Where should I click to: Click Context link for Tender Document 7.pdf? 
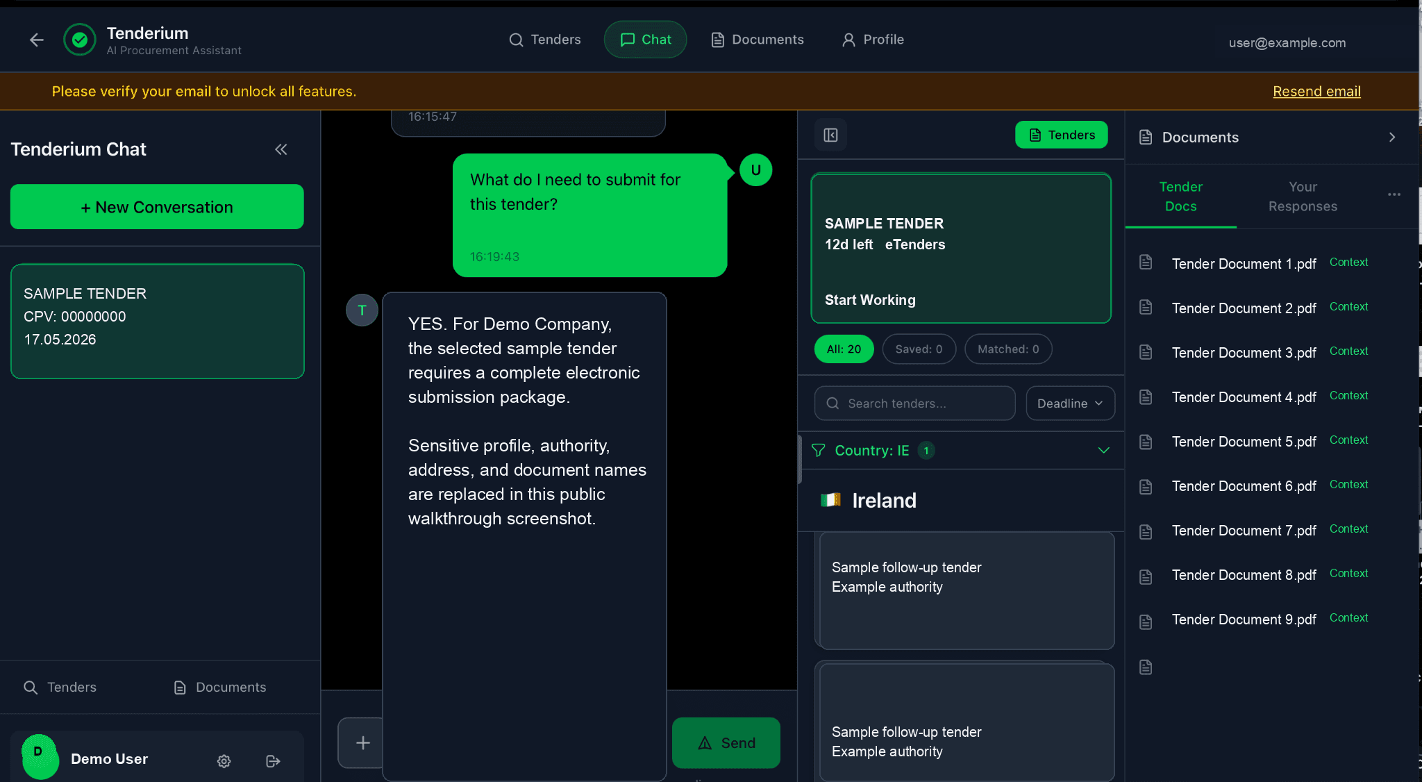1348,529
